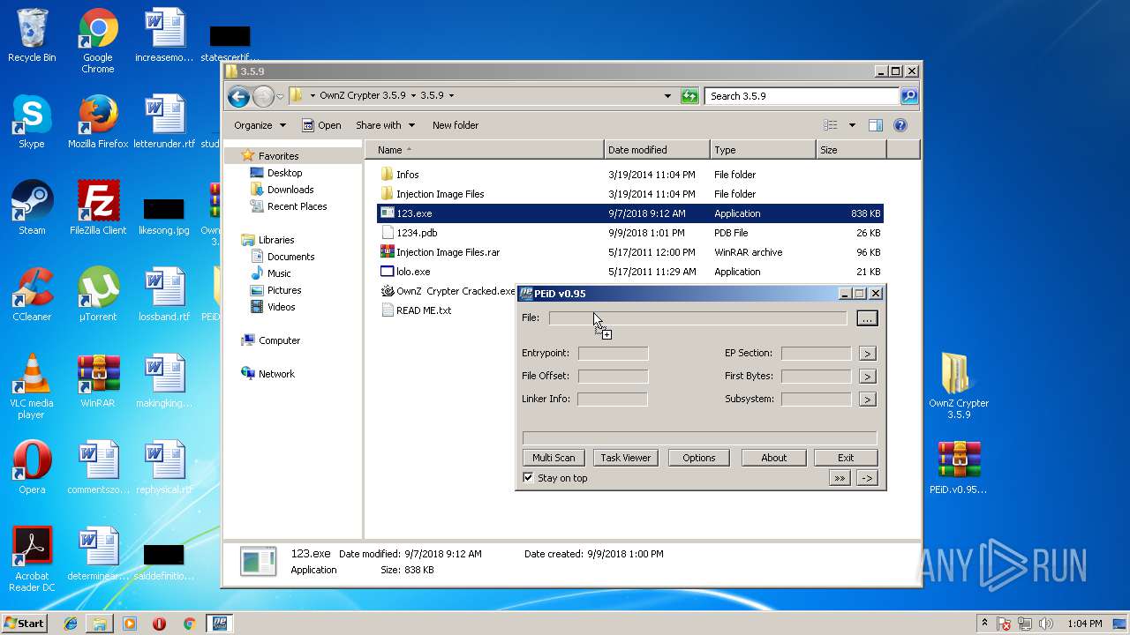1130x635 pixels.
Task: Open PEiD Options
Action: click(698, 458)
